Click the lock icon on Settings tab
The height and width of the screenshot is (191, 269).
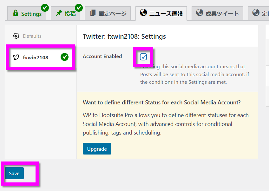(x=16, y=13)
